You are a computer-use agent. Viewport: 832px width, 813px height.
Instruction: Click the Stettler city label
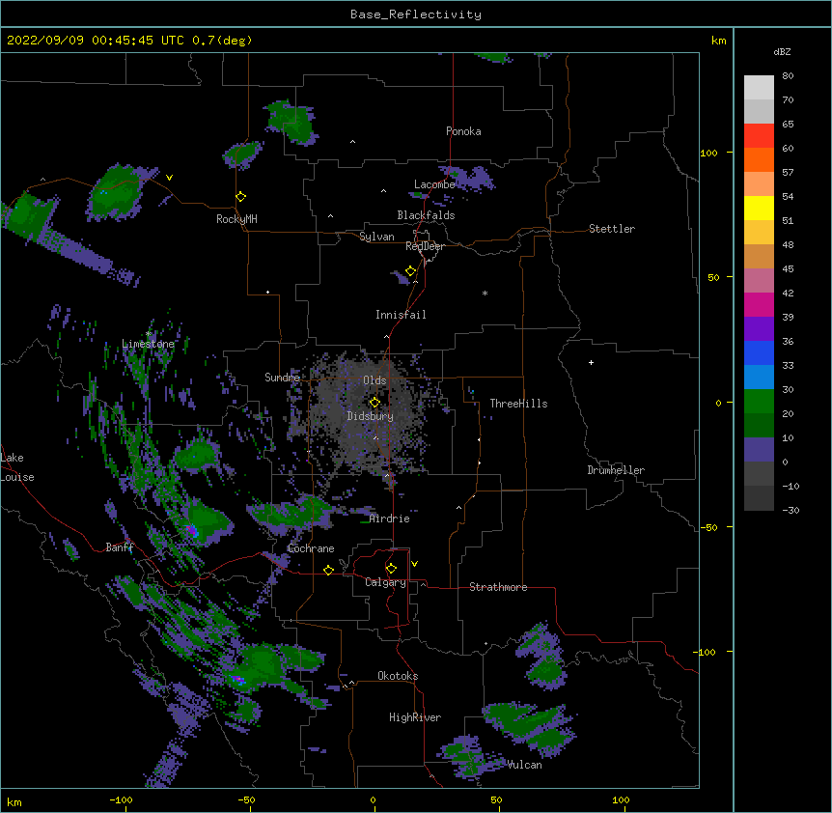coord(612,229)
